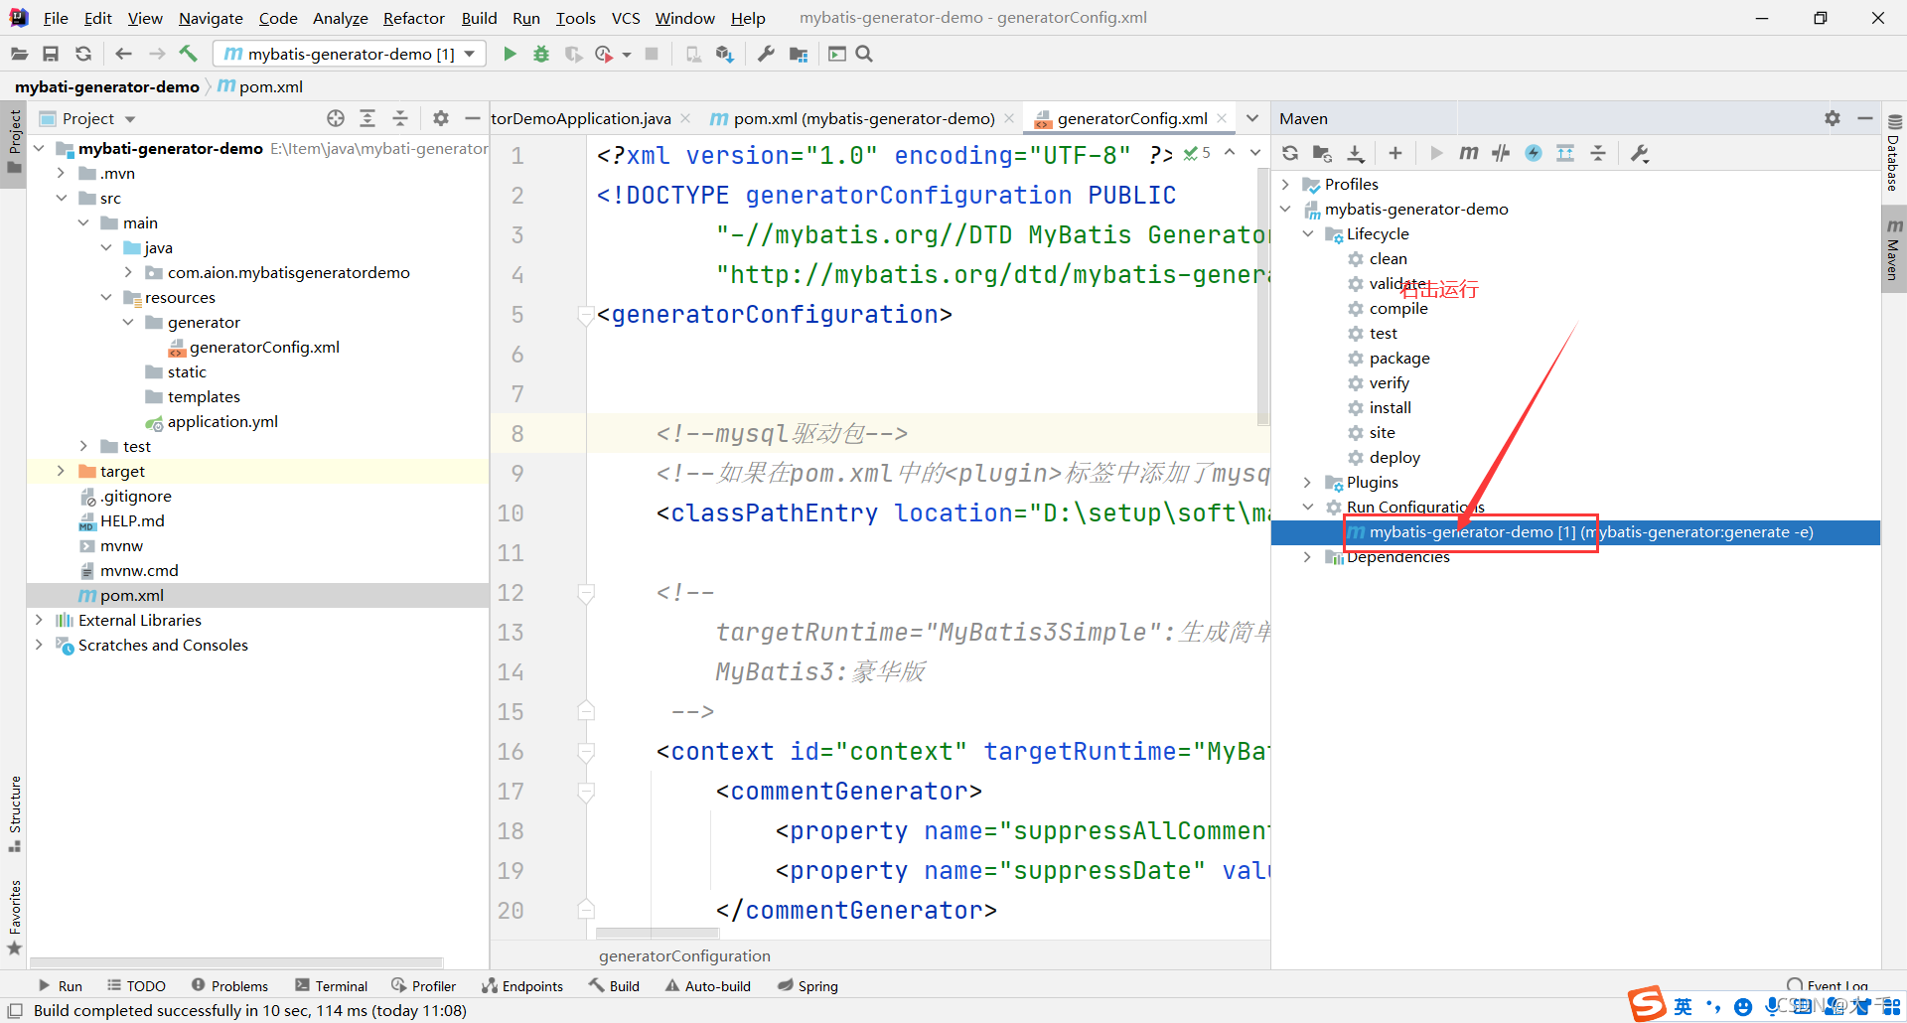Screen dimensions: 1907x1023
Task: Add Maven project with plus icon
Action: tap(1395, 153)
